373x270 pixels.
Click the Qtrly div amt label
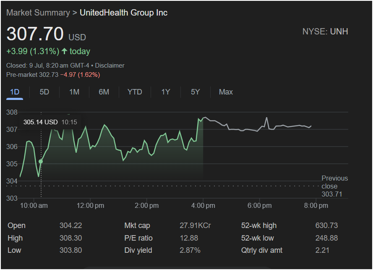pyautogui.click(x=262, y=250)
